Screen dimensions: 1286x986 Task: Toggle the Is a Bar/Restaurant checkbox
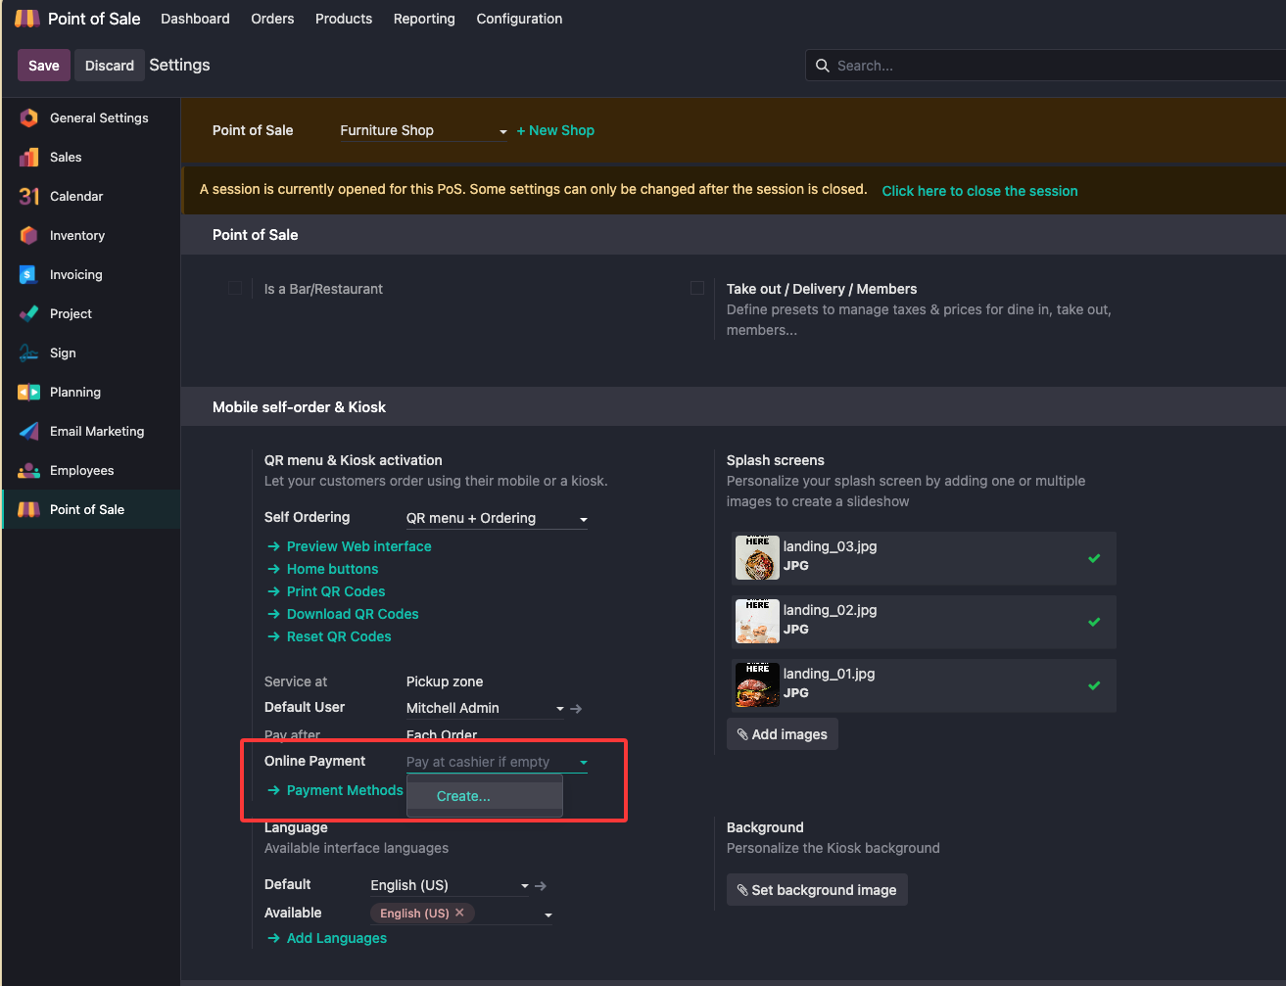click(x=235, y=288)
